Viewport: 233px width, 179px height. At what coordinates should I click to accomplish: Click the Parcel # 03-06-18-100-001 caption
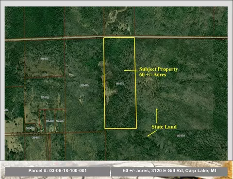pyautogui.click(x=57, y=171)
